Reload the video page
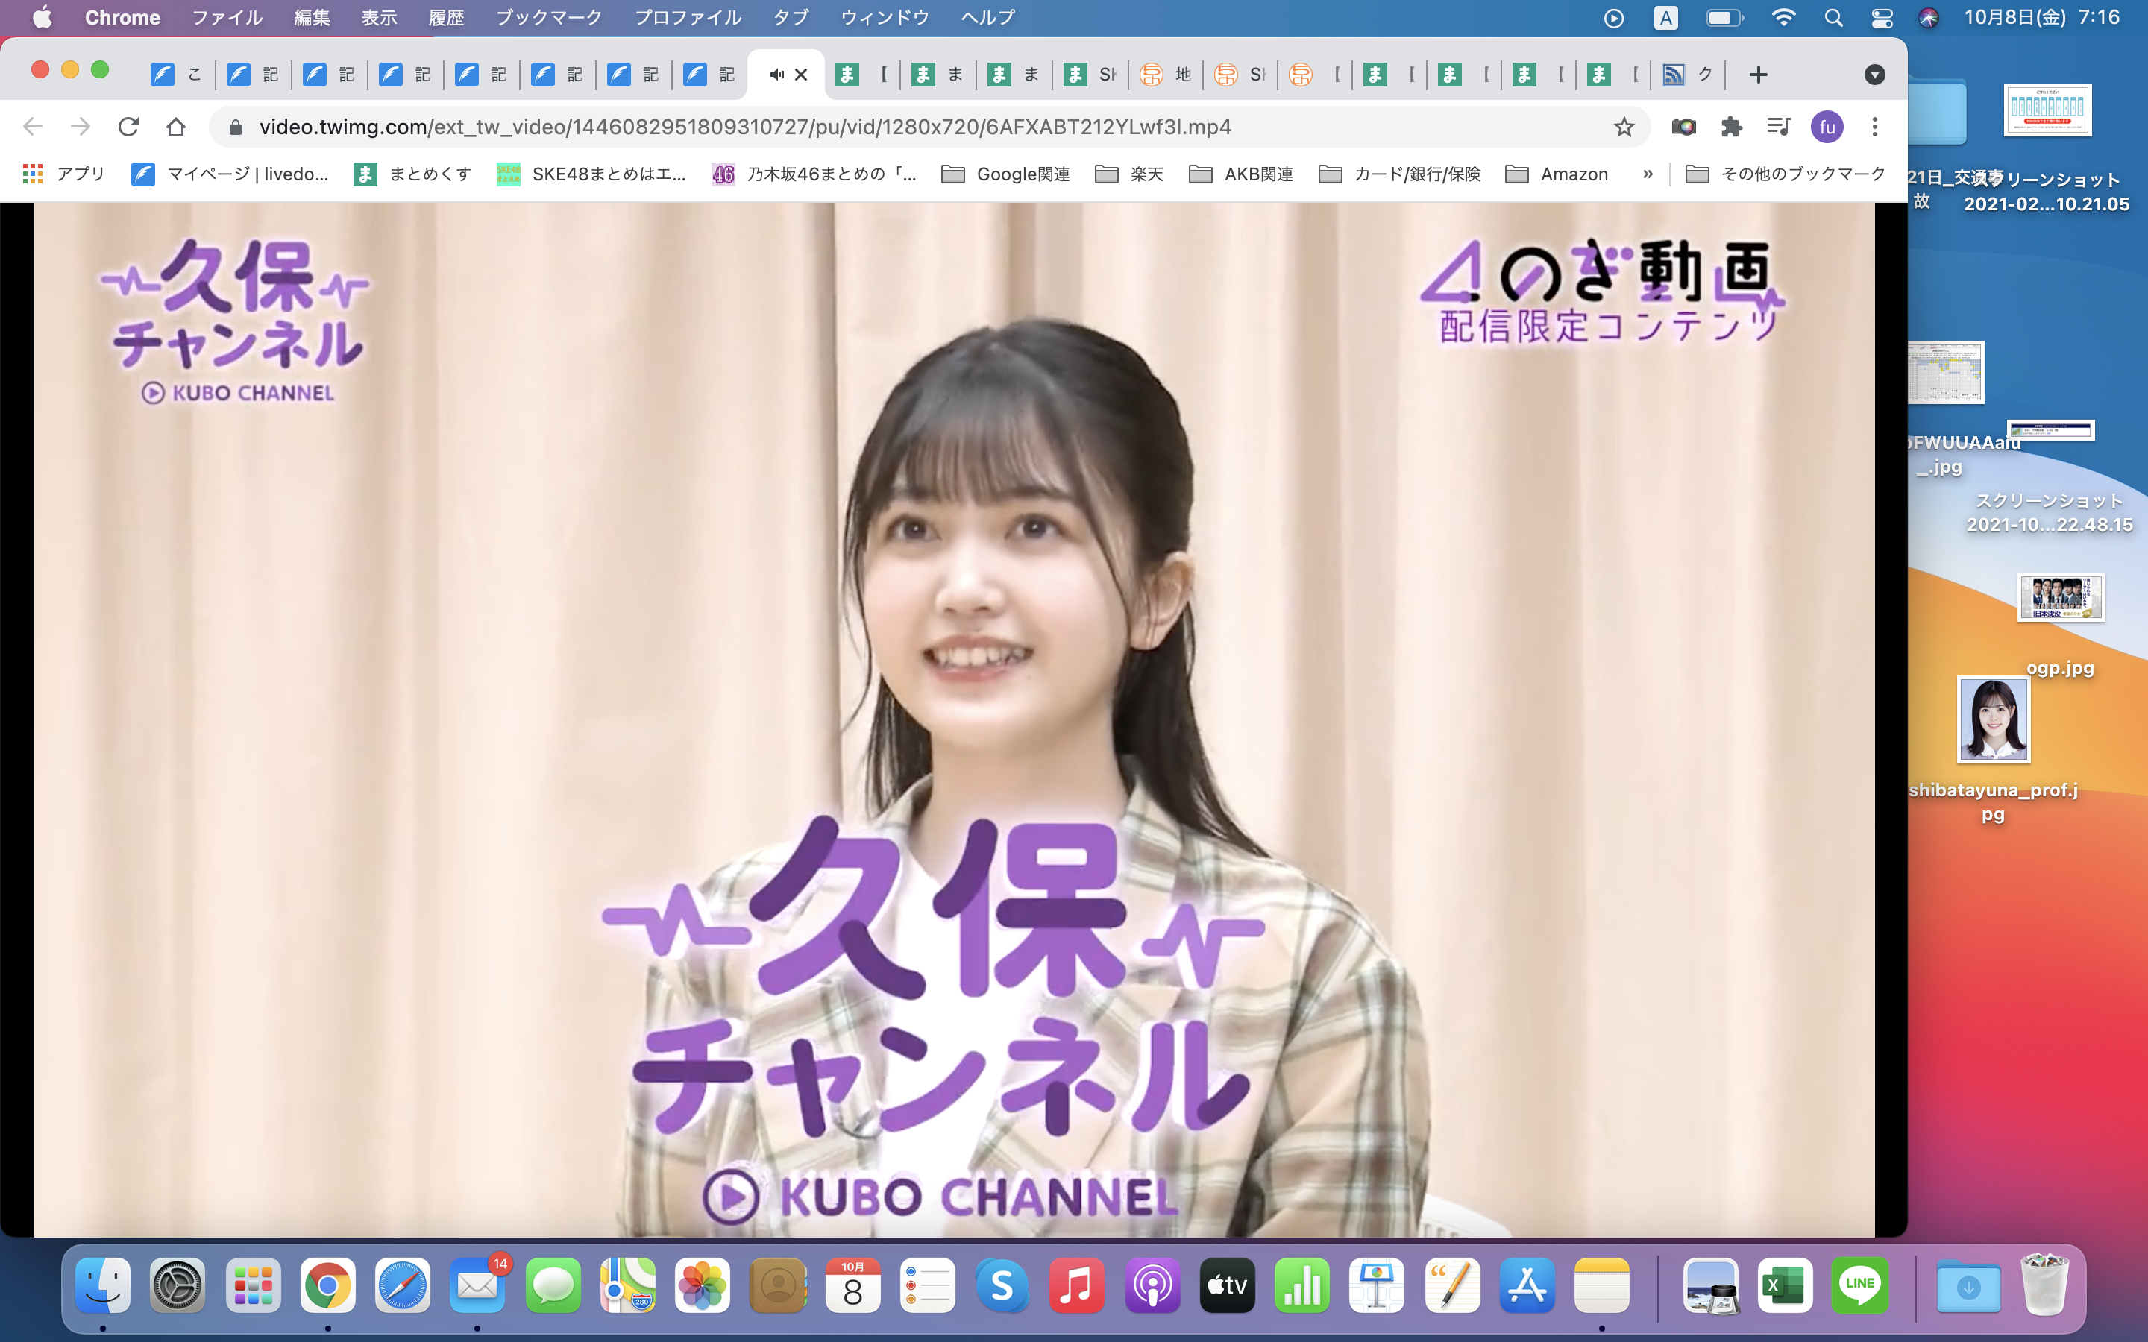 pyautogui.click(x=129, y=127)
